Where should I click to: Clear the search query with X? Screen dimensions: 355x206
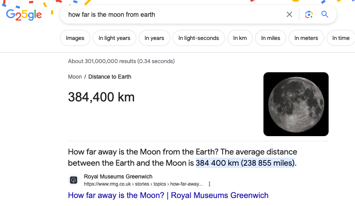pos(289,15)
